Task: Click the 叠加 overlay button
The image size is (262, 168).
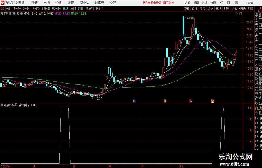Action: coord(195,9)
